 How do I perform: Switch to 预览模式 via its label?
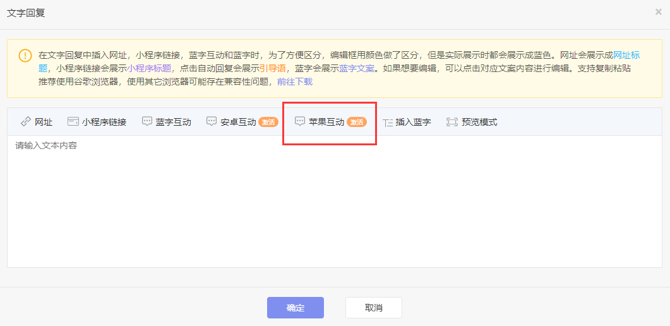pos(479,122)
